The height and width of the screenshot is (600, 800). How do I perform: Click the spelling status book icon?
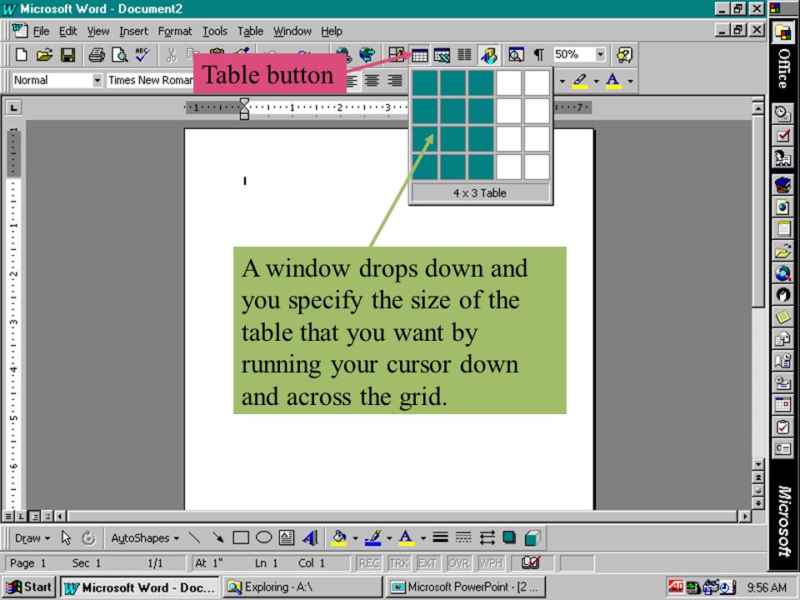point(531,562)
